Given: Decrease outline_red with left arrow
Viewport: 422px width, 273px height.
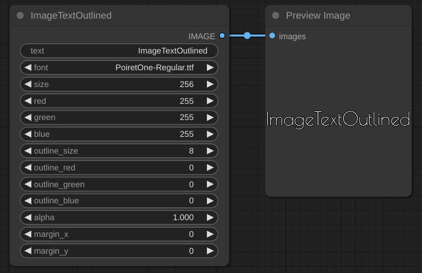Looking at the screenshot, I should click(x=27, y=168).
